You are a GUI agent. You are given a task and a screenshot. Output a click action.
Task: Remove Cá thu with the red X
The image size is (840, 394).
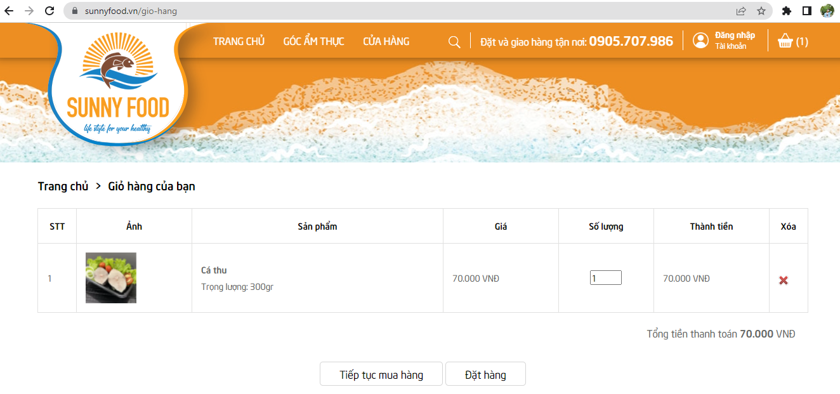pos(784,280)
